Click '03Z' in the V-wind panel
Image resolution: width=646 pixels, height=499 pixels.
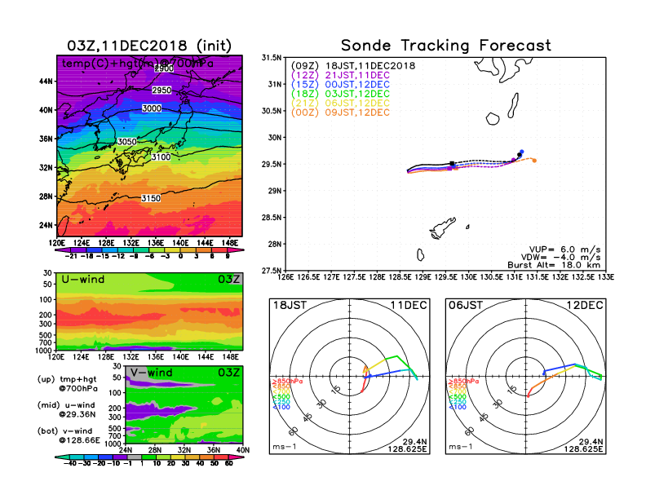(x=228, y=373)
